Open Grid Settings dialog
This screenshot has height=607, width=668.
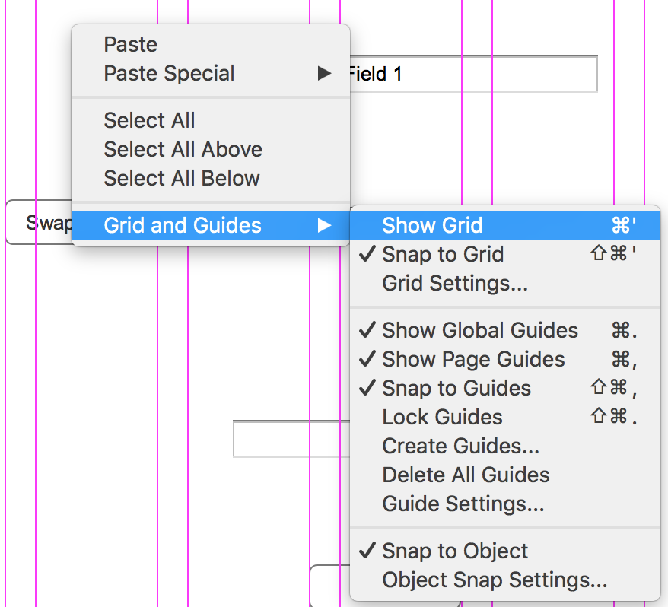455,284
